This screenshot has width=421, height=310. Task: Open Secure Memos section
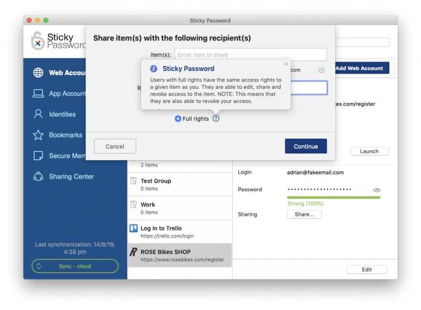click(59, 156)
